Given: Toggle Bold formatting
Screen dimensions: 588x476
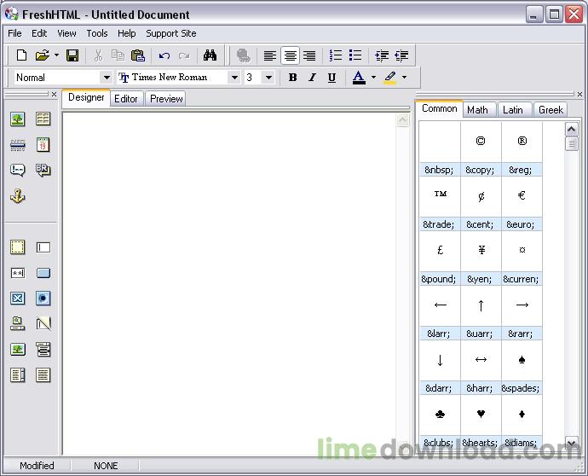Looking at the screenshot, I should (292, 78).
